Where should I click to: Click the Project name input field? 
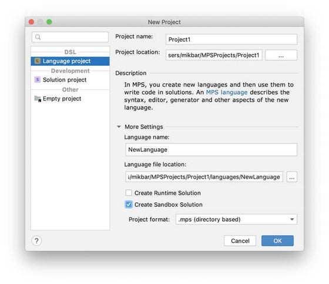[231, 39]
